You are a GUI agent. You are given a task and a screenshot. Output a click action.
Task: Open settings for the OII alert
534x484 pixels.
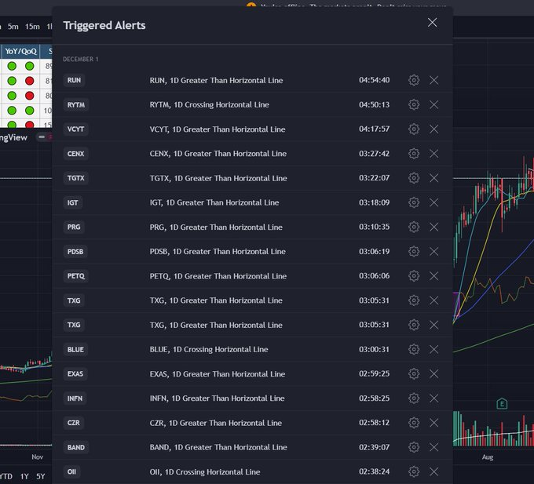[414, 471]
